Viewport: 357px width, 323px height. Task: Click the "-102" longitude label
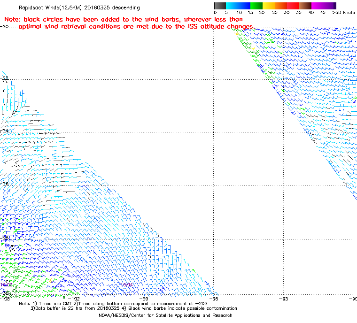click(74, 299)
